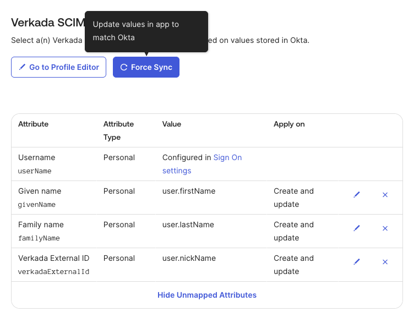Edit the Given name attribute mapping
The image size is (419, 312).
pyautogui.click(x=356, y=195)
